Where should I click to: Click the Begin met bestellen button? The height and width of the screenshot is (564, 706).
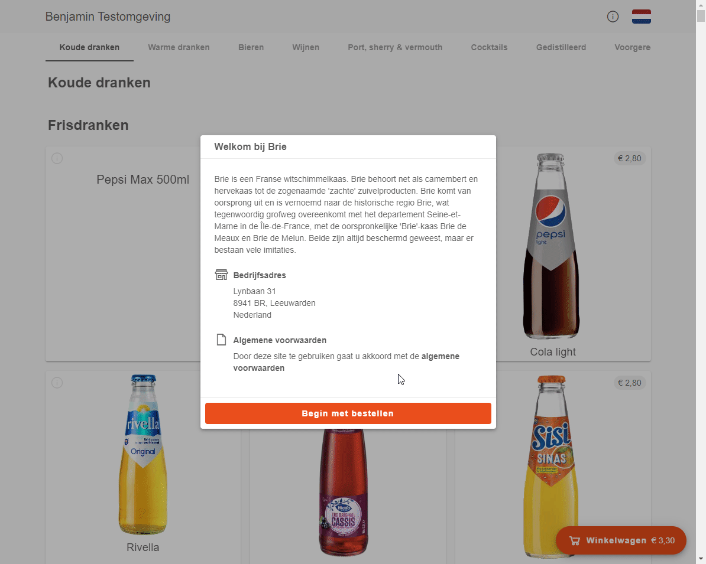(x=348, y=413)
